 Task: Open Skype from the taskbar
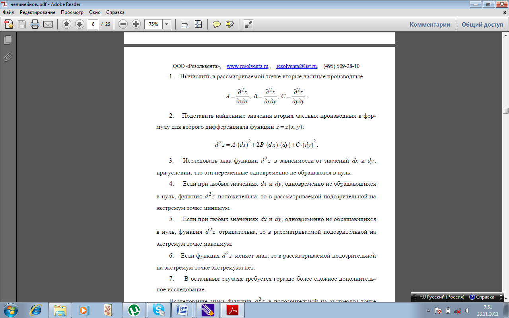159,310
